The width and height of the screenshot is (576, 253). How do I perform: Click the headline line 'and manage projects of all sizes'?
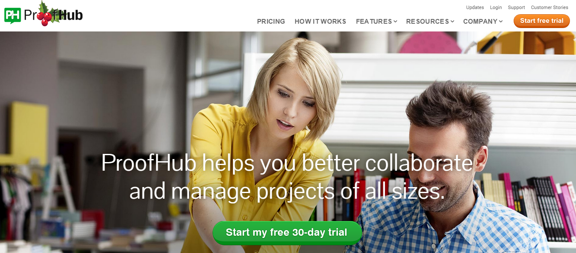coord(287,191)
